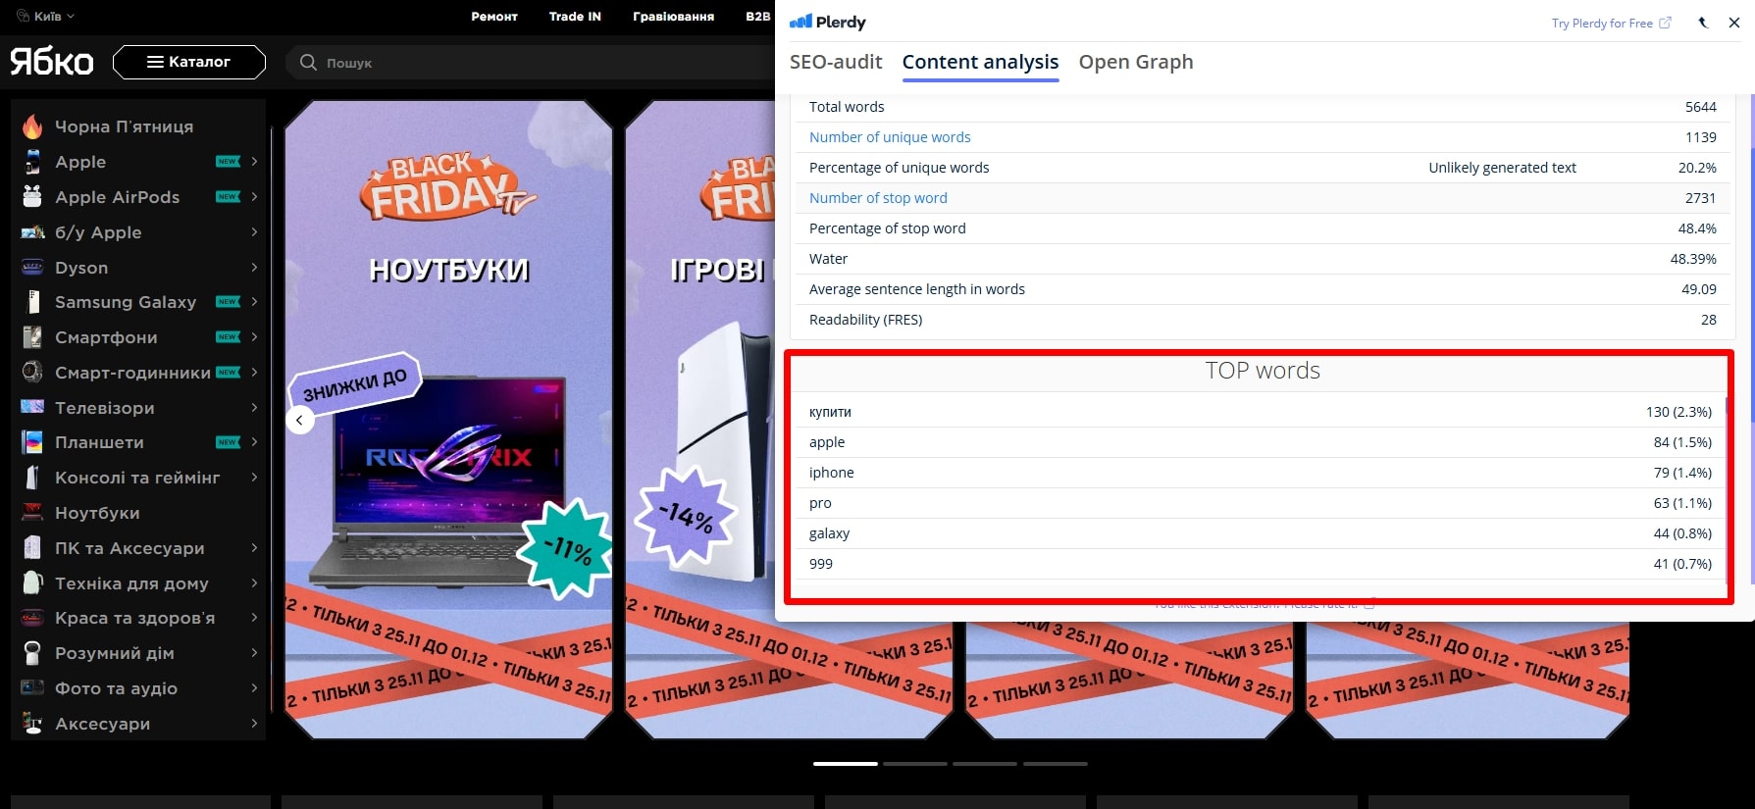Open the Trade IN top menu link

tap(575, 17)
